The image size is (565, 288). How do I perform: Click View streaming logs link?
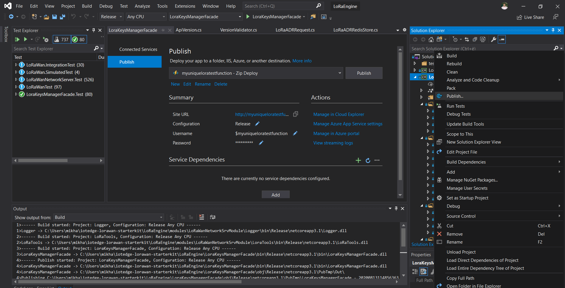(x=333, y=143)
